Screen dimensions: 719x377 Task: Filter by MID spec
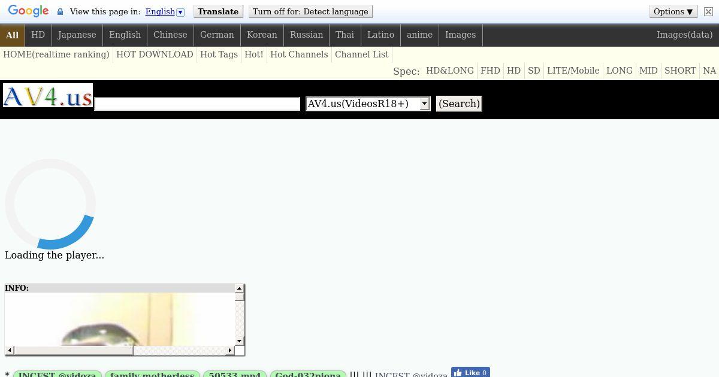(x=648, y=71)
